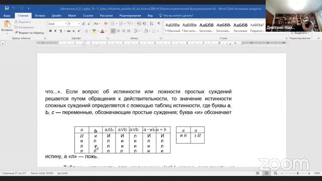Click the line spacing icon
The height and width of the screenshot is (181, 322).
[x=136, y=31]
